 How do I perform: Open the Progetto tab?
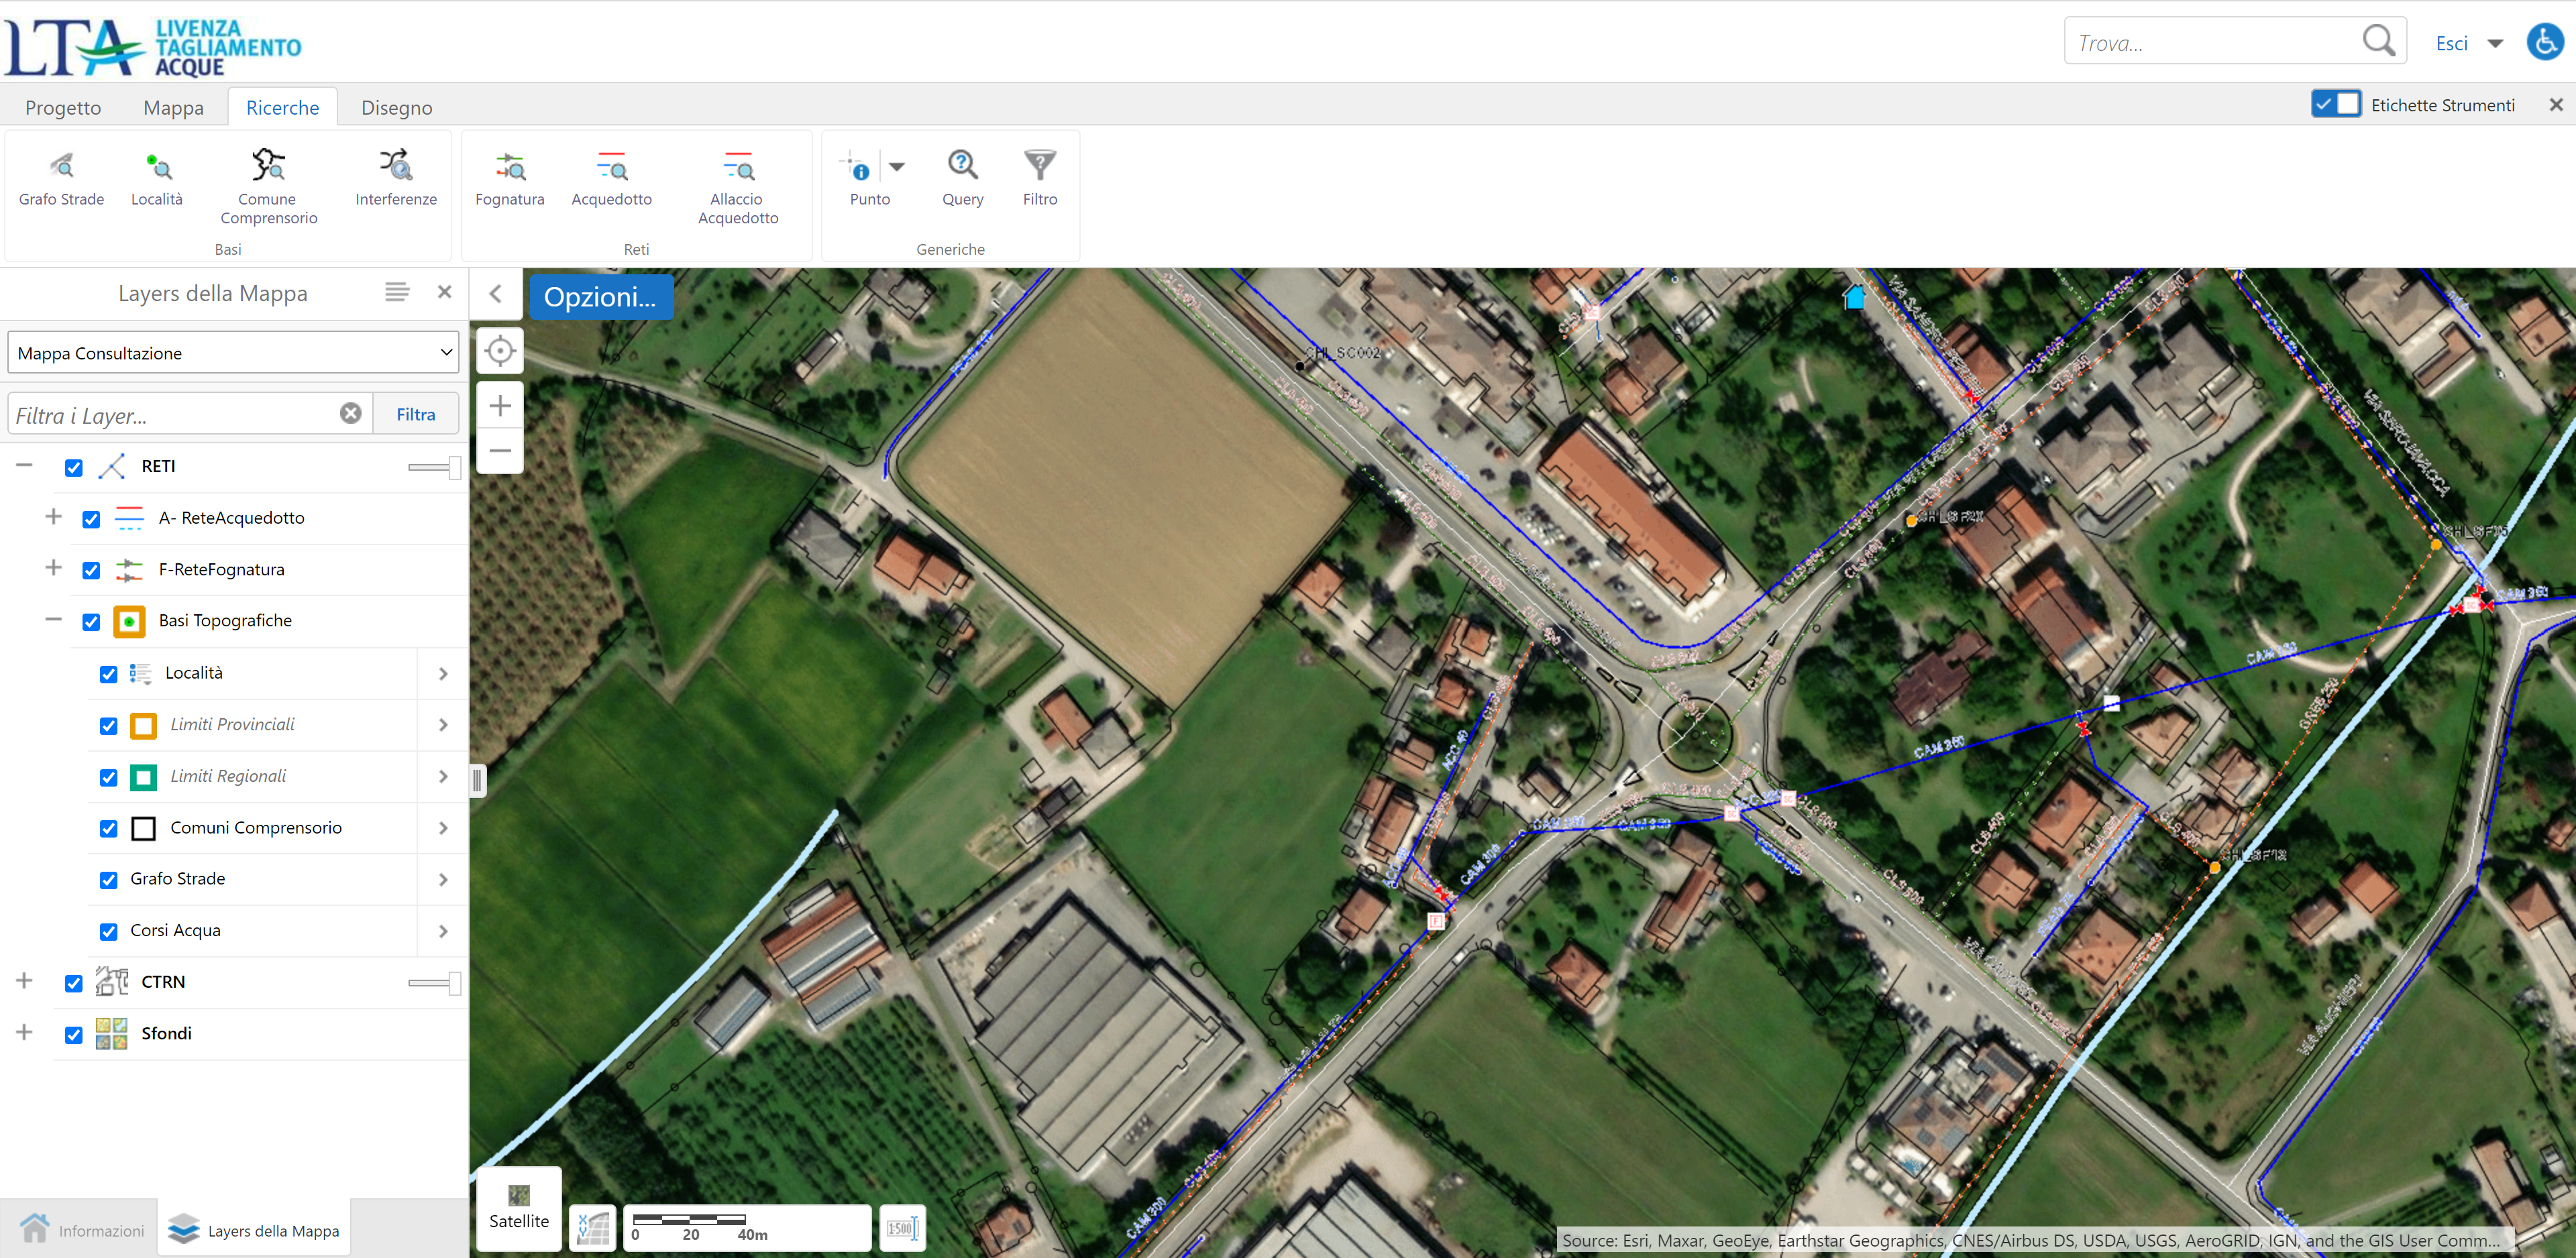(63, 107)
